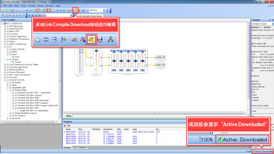This screenshot has width=274, height=154.
Task: Click the Save diskette toolbar icon
Action: (13, 10)
